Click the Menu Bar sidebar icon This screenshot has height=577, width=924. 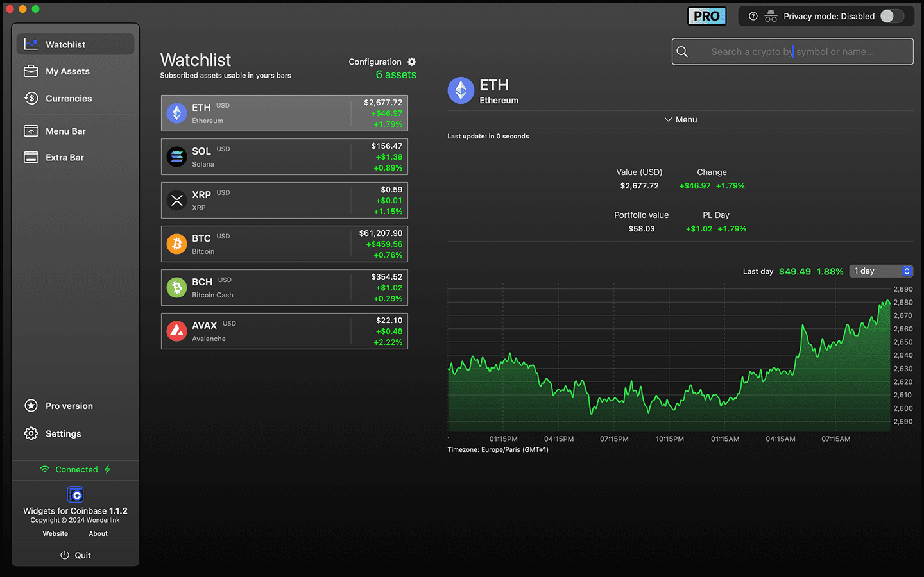coord(30,130)
